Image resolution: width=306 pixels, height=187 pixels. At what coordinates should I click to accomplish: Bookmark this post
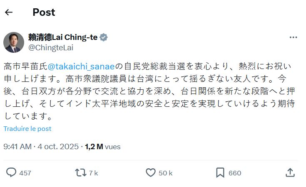click(220, 172)
